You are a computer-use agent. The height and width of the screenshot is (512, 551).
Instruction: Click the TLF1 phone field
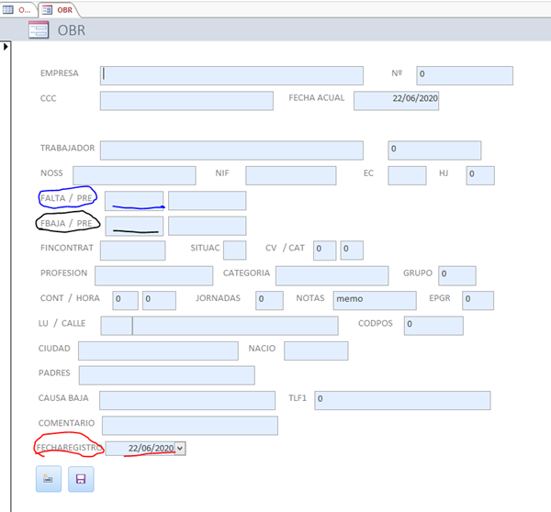tap(402, 400)
